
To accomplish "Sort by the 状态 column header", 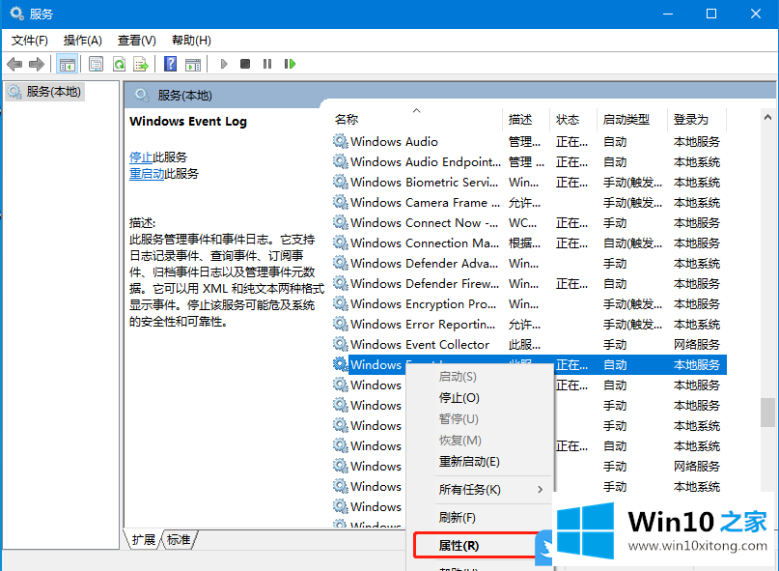I will 573,120.
